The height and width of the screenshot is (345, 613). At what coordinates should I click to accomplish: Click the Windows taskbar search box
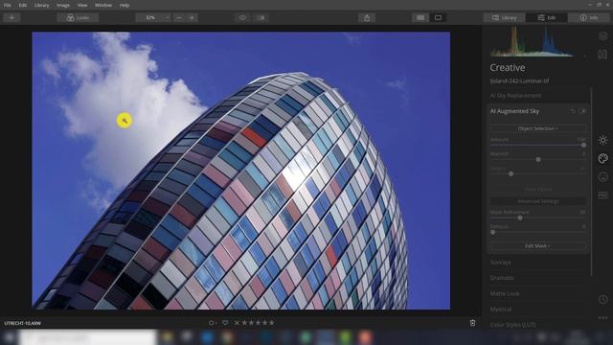(87, 337)
